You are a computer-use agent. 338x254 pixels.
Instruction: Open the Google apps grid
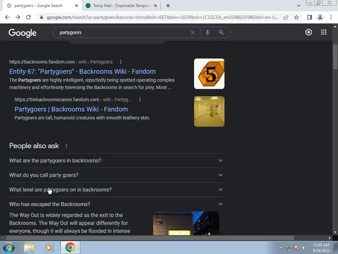pos(324,32)
